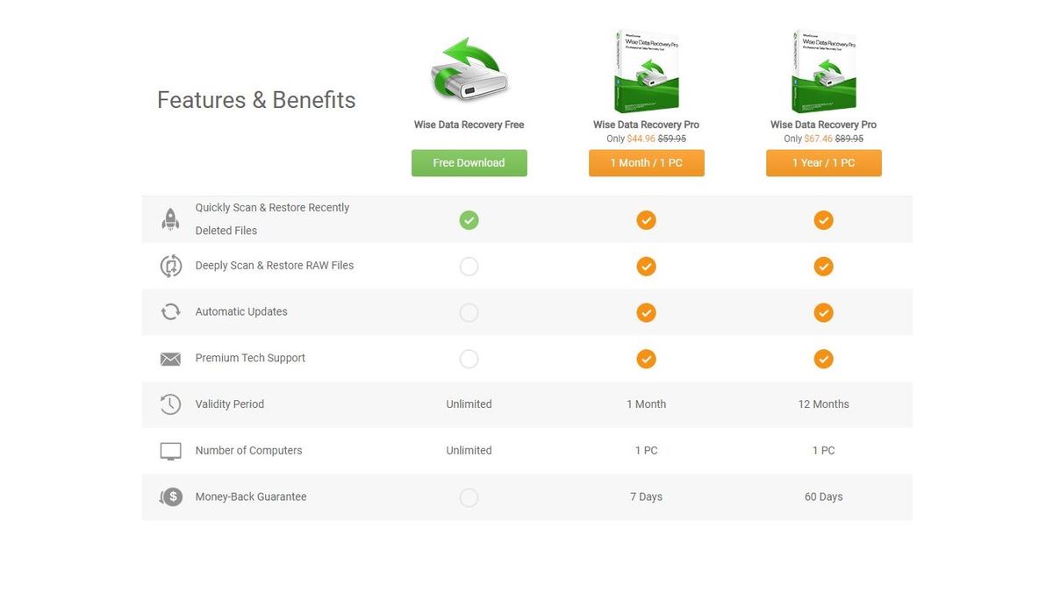Select the clock icon for Validity Period
The image size is (1053, 593).
(x=170, y=404)
